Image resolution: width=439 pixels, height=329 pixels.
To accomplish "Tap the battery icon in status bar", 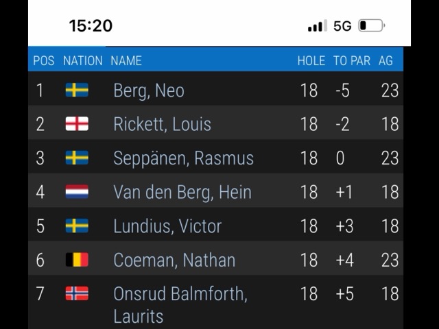I will (x=371, y=26).
